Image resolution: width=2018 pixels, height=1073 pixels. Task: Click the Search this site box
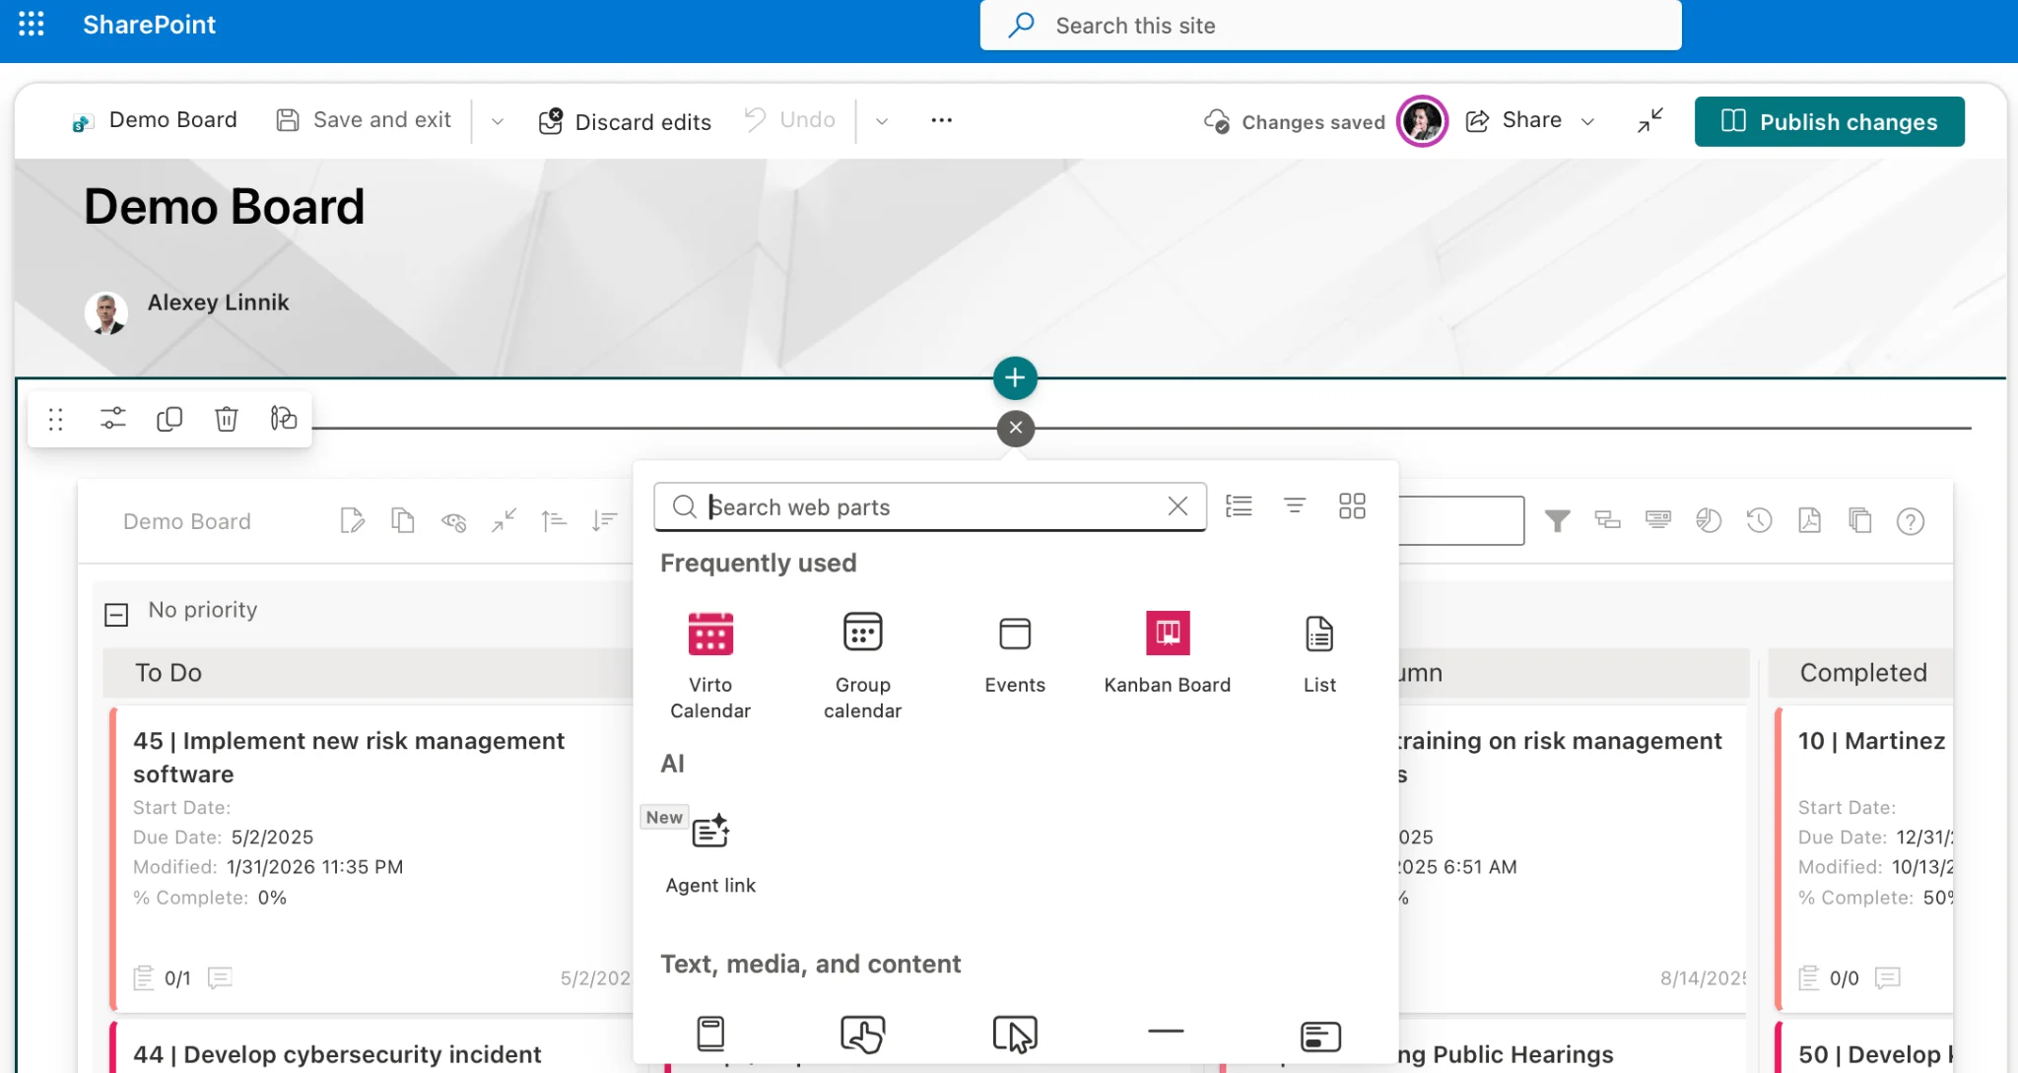pyautogui.click(x=1330, y=25)
